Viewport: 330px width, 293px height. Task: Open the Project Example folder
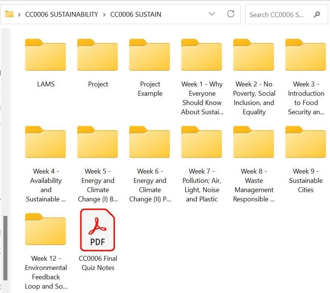click(x=149, y=55)
